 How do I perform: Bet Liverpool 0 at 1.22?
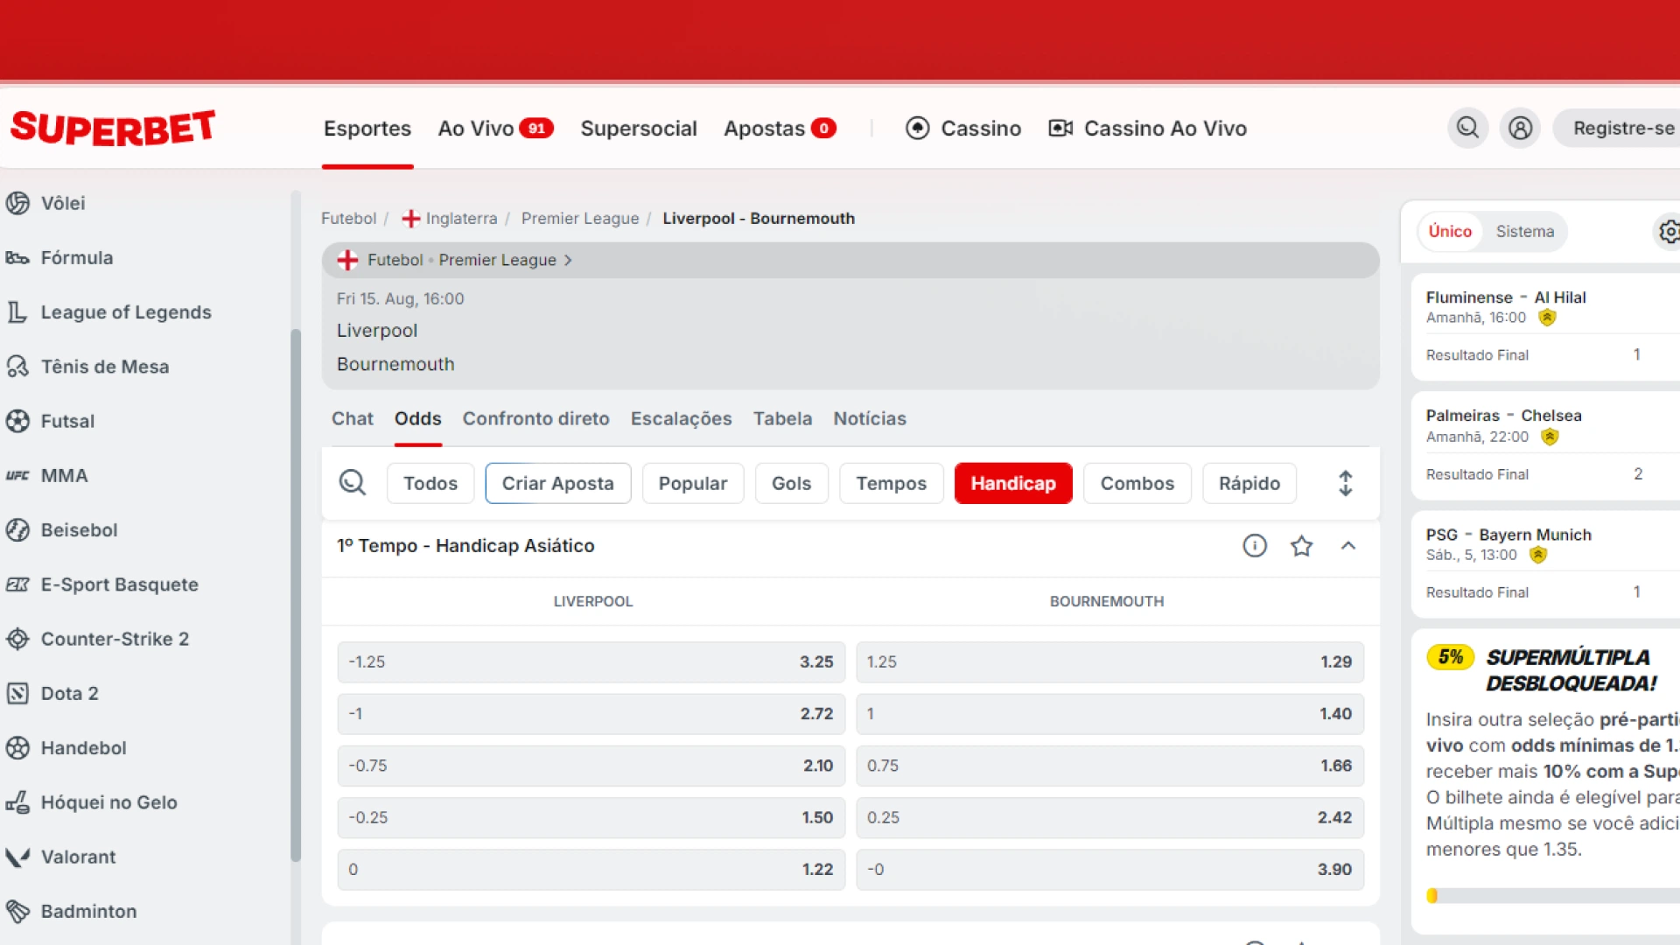click(591, 870)
